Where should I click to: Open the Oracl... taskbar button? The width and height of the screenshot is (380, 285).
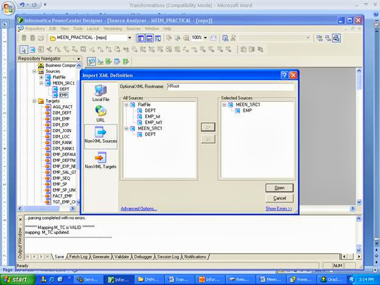tap(331, 280)
